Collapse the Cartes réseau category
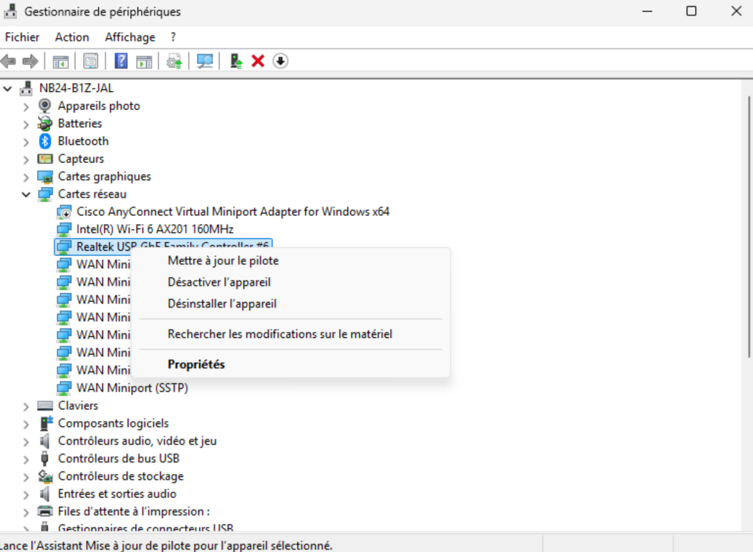753x552 pixels. click(x=26, y=195)
